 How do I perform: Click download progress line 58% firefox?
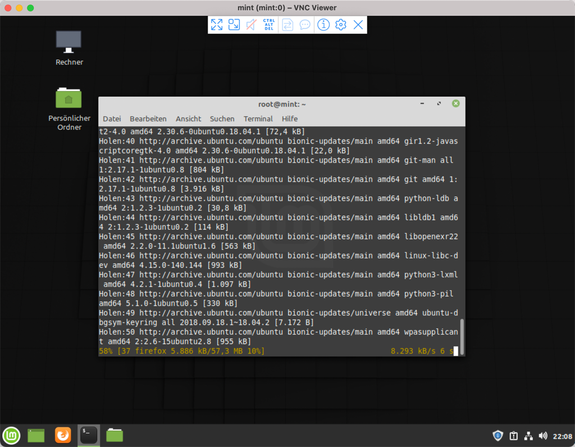coord(181,352)
